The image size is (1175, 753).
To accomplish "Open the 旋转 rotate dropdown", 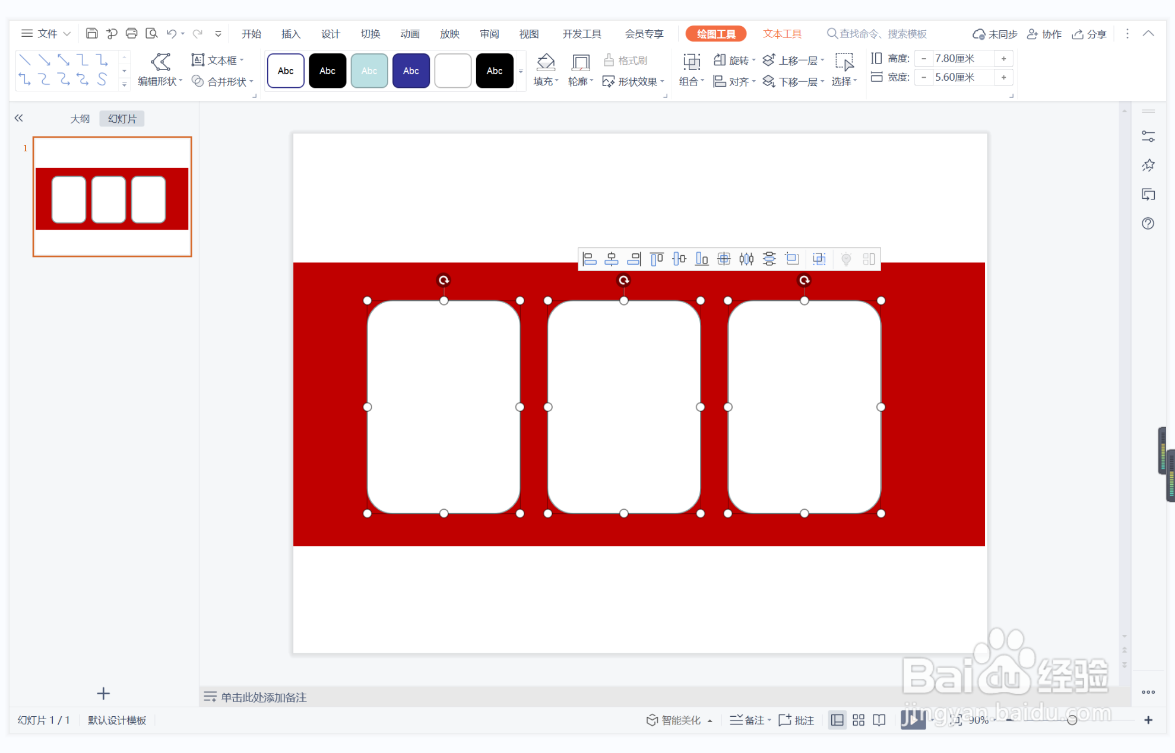I will [x=734, y=61].
